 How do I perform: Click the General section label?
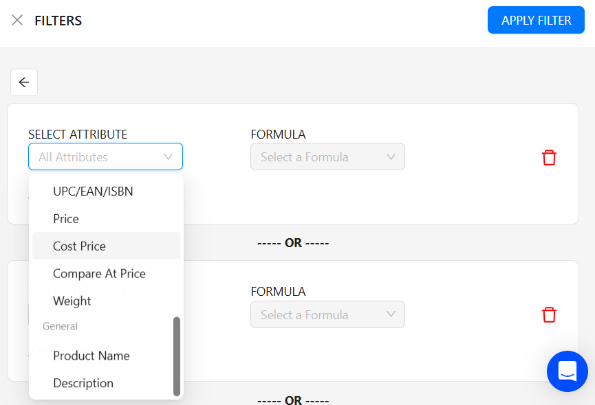[59, 326]
